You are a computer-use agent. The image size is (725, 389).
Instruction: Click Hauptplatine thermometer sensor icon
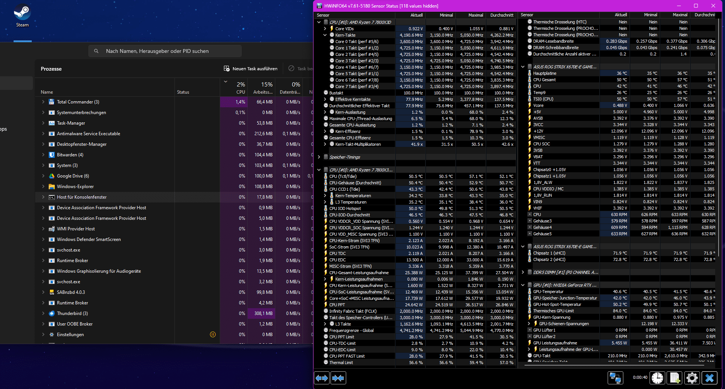tap(530, 73)
